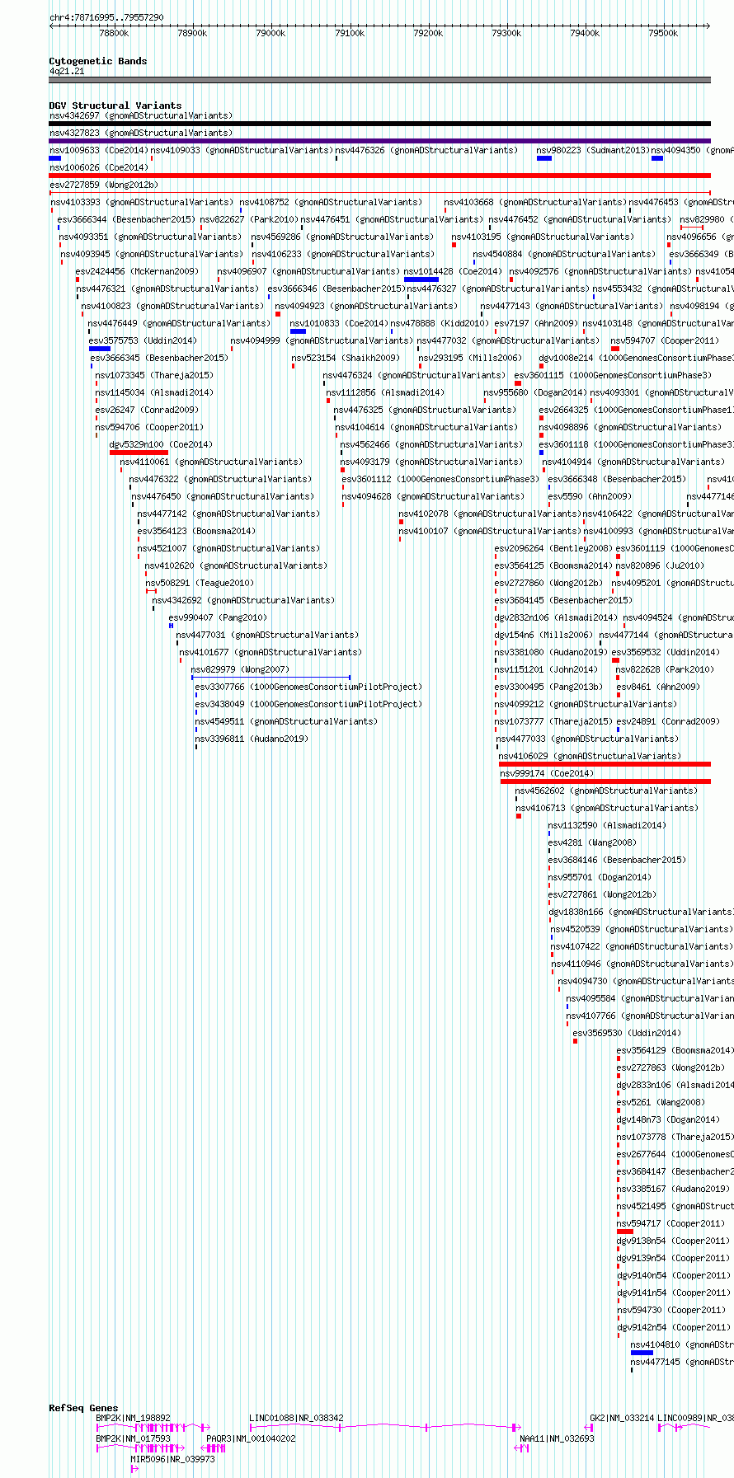
Task: Open nsv523154 (Shaikh2009) label
Action: coord(346,358)
